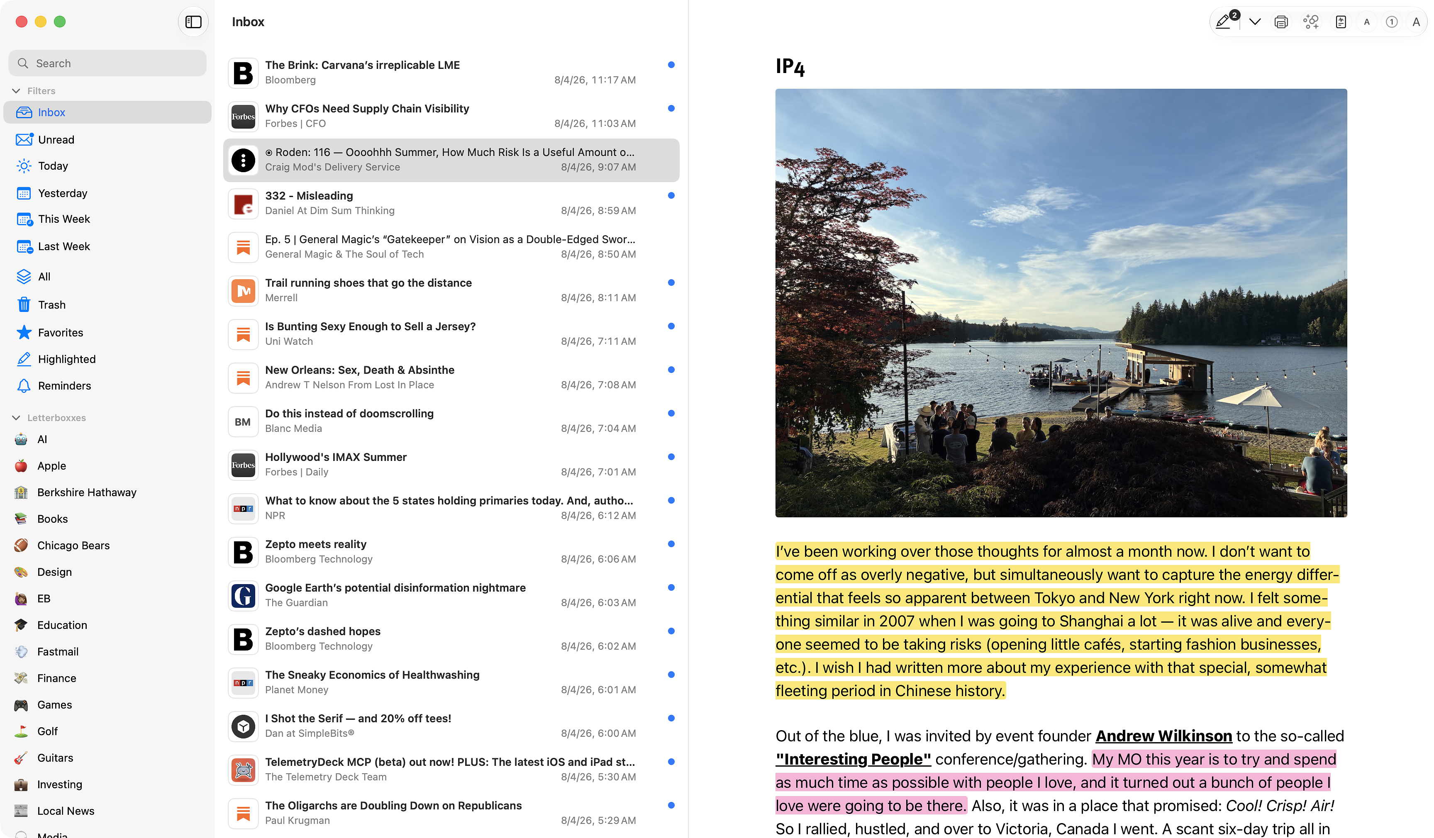Viewport: 1434px width, 838px height.
Task: Open "New Orleans: Sex, Death & Absinthe"
Action: pyautogui.click(x=451, y=378)
